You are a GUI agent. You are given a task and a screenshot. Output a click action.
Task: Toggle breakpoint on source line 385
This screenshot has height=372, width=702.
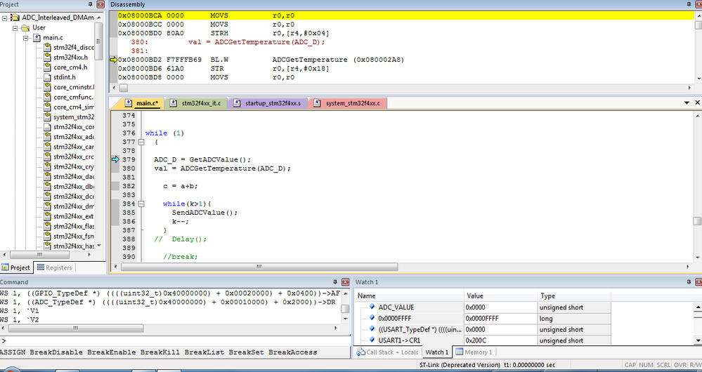tap(116, 213)
